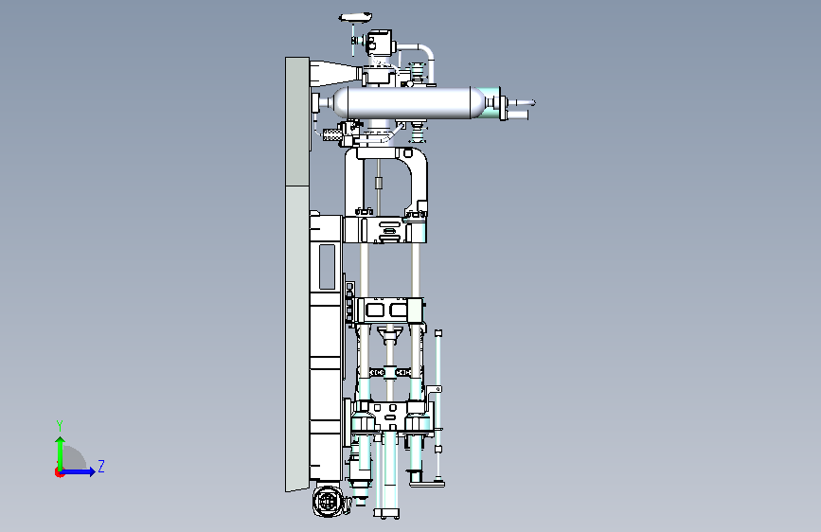Image resolution: width=821 pixels, height=532 pixels.
Task: Select the tall gray back plate of the assembly
Action: [297, 275]
